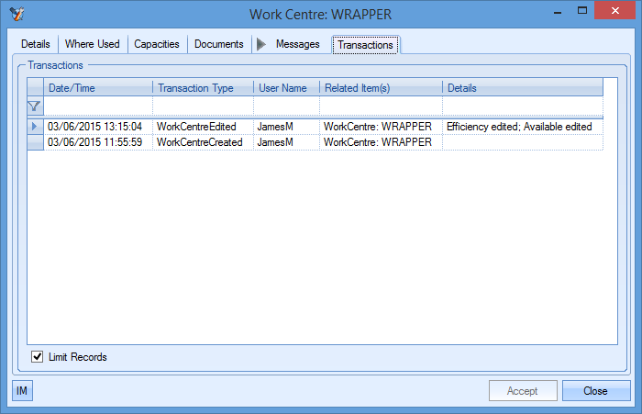Click the Transaction Type filter field

coord(202,106)
